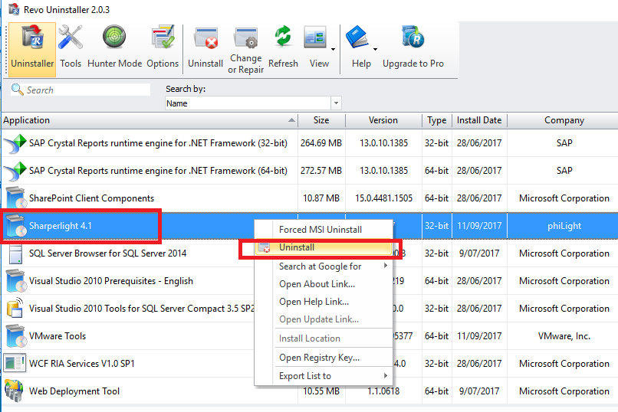Viewport: 618px width, 412px height.
Task: Click the VMware, Inc. company cell
Action: click(564, 336)
